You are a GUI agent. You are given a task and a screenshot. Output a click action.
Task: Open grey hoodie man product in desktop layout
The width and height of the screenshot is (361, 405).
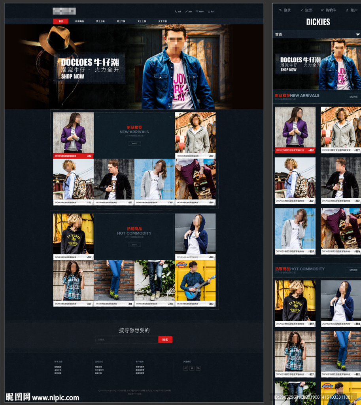pos(195,135)
